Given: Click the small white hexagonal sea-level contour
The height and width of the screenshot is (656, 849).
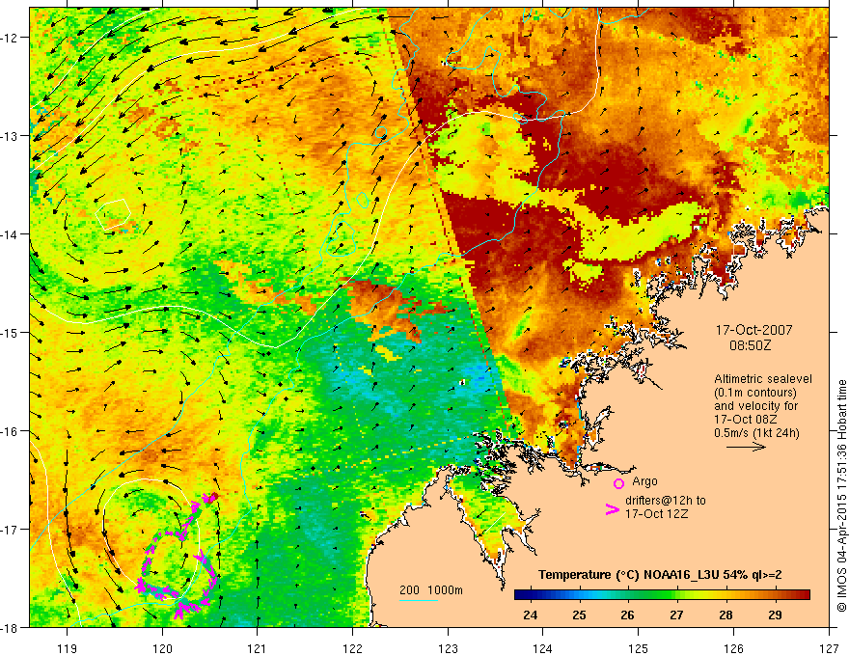Looking at the screenshot, I should pos(113,215).
